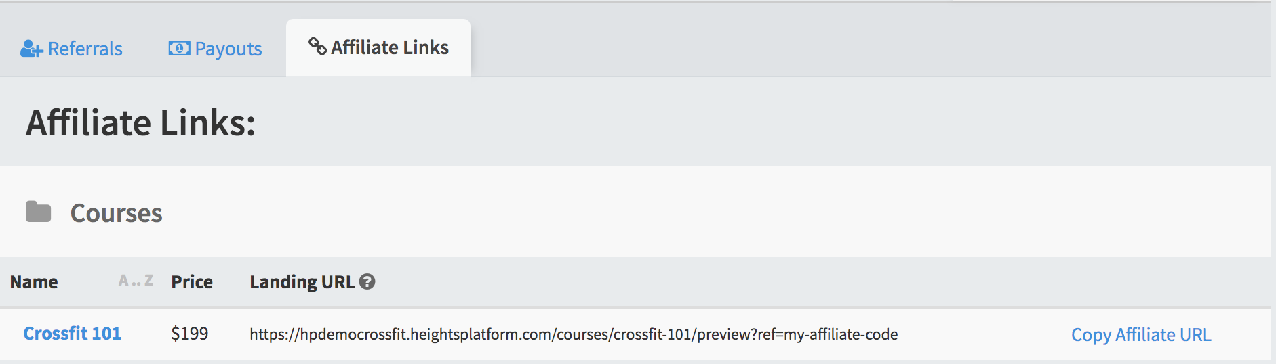Click the Landing URL column header
This screenshot has height=364, width=1276.
[302, 282]
